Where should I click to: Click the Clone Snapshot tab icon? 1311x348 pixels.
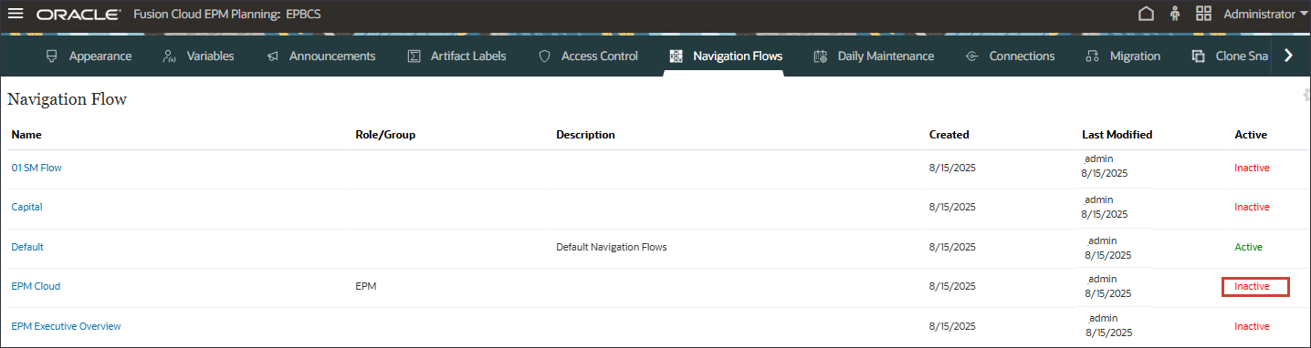click(x=1198, y=56)
